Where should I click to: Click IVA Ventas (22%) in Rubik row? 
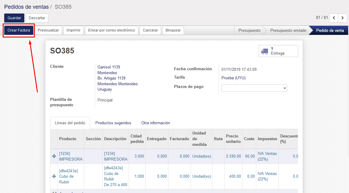click(x=267, y=176)
